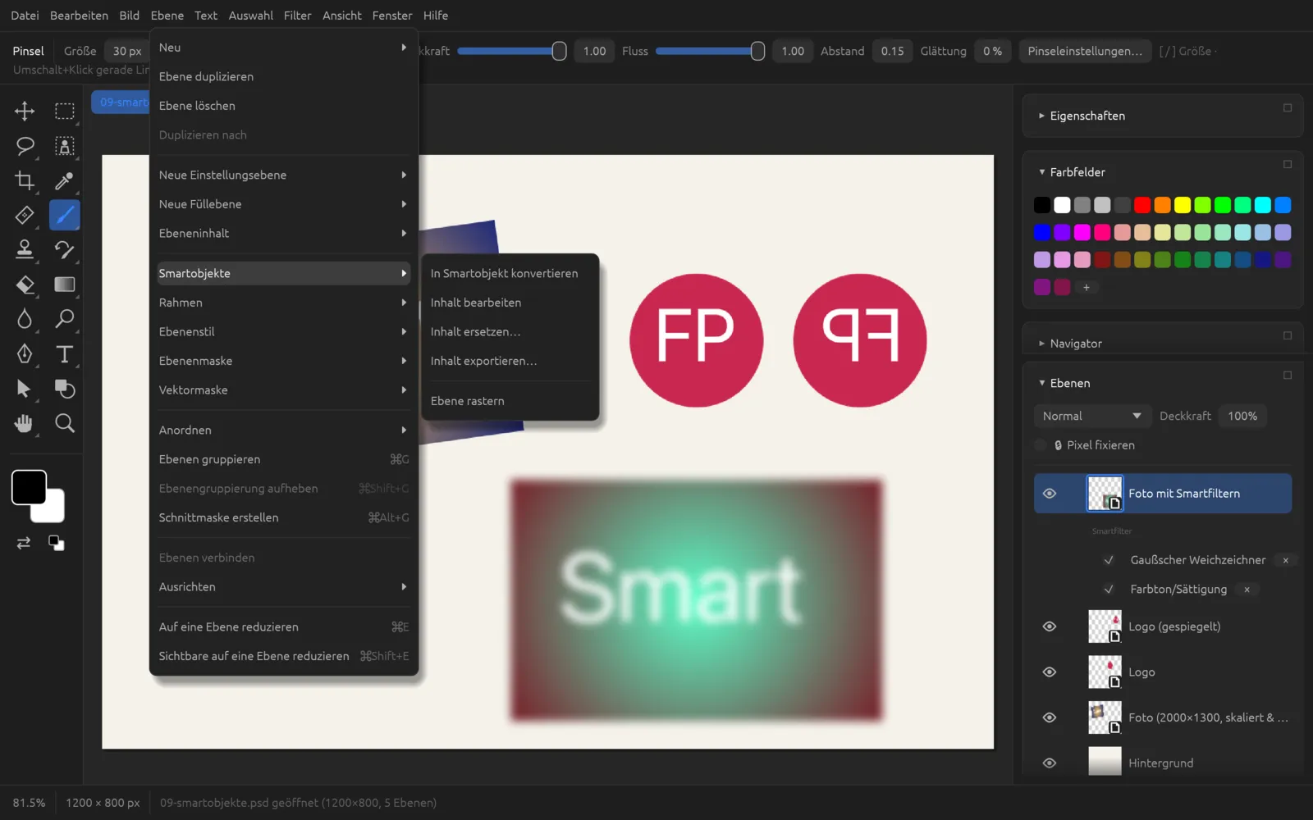Hide the Logo (gespiegelt) layer
This screenshot has height=820, width=1313.
click(1049, 626)
